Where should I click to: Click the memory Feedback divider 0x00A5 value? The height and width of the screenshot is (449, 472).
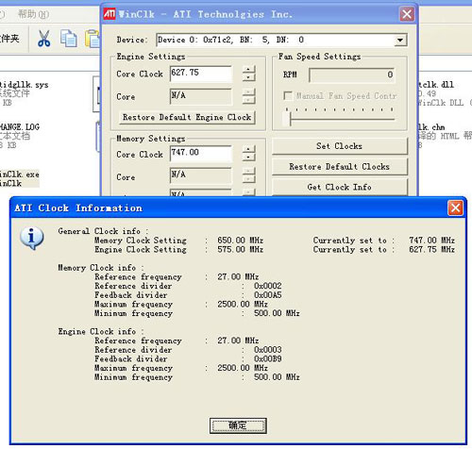point(268,295)
